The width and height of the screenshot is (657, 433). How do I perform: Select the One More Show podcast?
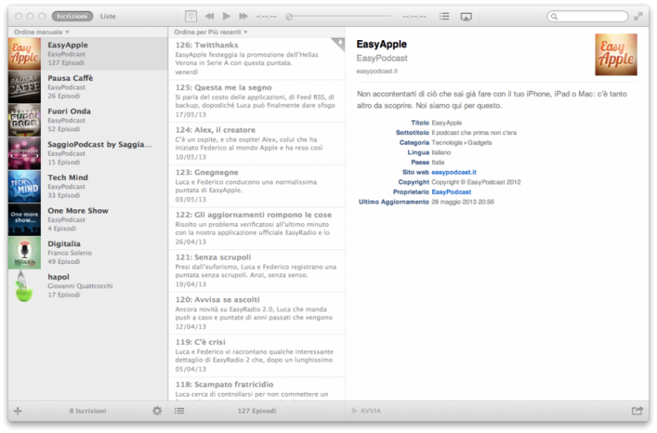[x=87, y=218]
